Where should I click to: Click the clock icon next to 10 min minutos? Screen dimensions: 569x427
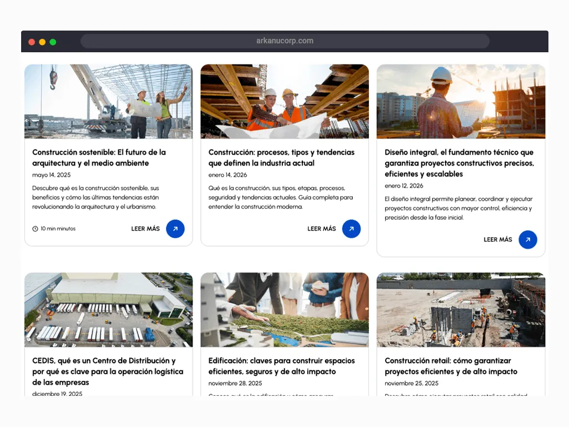tap(36, 229)
